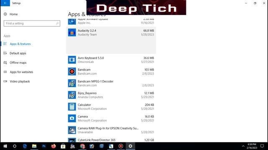Click the search magnifier icon in Find a setting
268x150 pixels.
57,23
